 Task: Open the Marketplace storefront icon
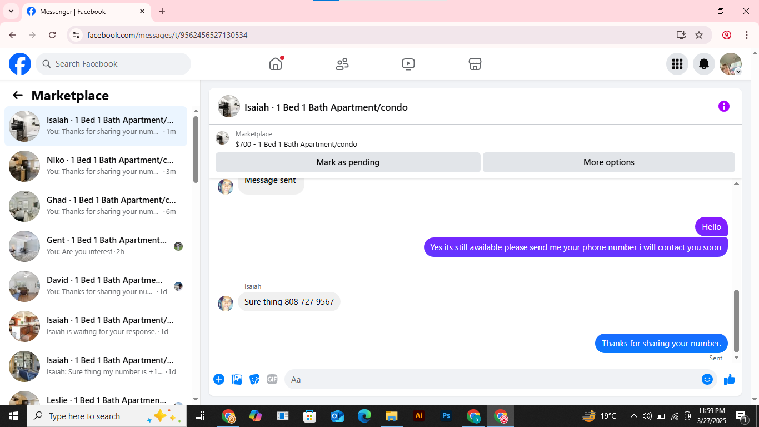click(x=475, y=64)
